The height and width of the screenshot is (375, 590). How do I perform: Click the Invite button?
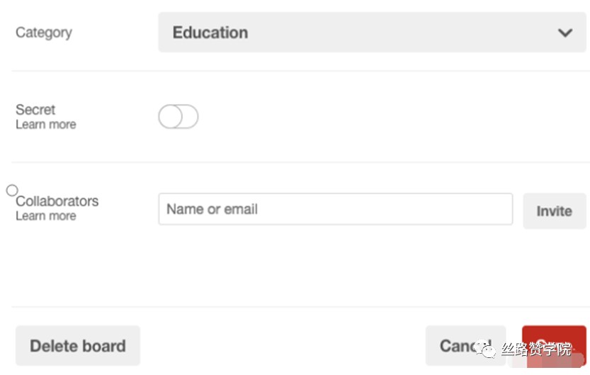(555, 211)
